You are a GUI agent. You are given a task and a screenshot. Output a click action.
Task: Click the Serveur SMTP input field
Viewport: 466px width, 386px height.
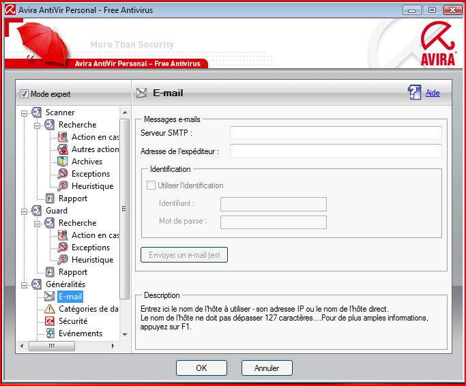[x=336, y=133]
